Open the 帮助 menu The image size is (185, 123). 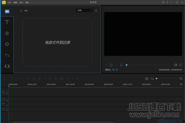tap(27, 3)
